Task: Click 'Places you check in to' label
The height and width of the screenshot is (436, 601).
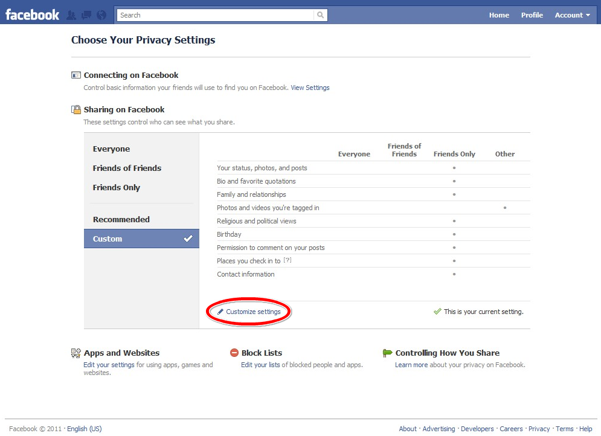Action: coord(248,261)
